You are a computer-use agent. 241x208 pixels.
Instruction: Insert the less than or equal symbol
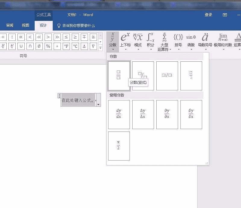point(66,37)
